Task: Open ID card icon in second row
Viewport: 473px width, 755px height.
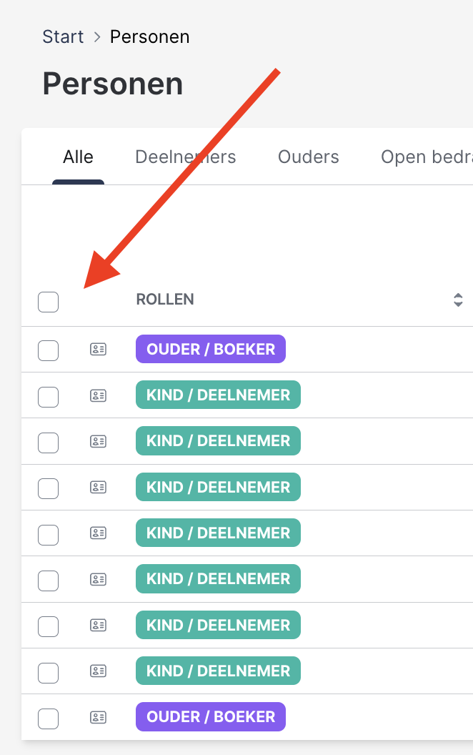Action: [x=98, y=395]
